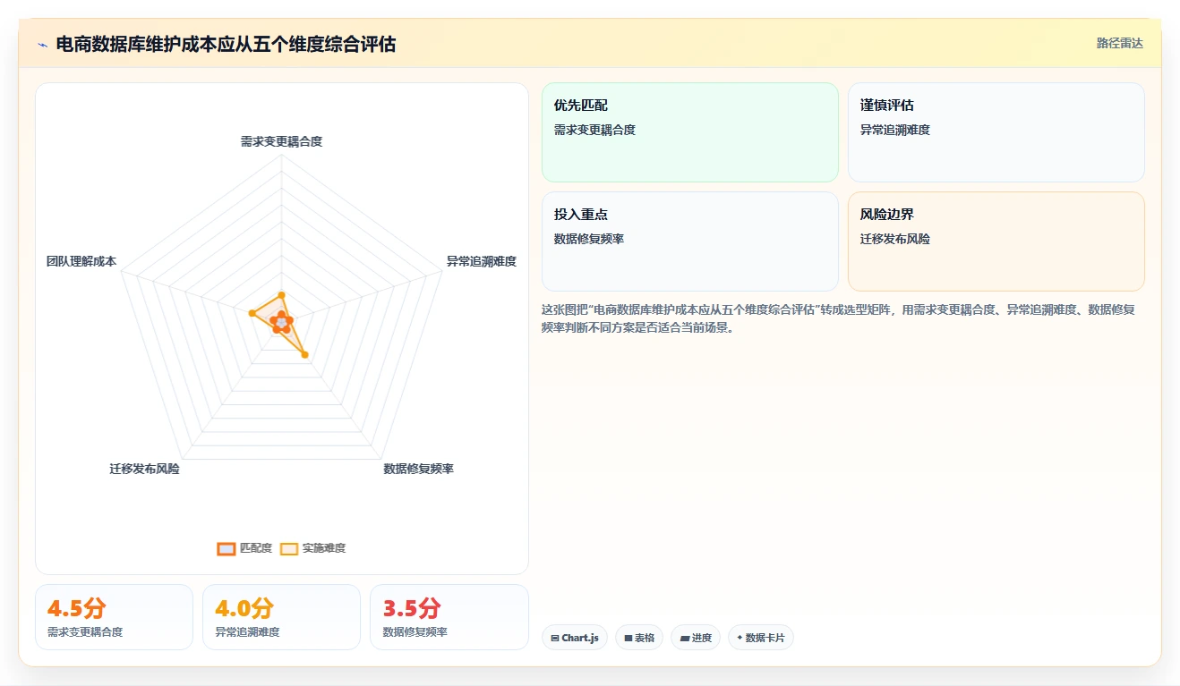Click the 团队理解成本 radar axis label
The width and height of the screenshot is (1180, 686).
pos(81,261)
